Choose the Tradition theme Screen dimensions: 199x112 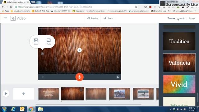coord(179,41)
